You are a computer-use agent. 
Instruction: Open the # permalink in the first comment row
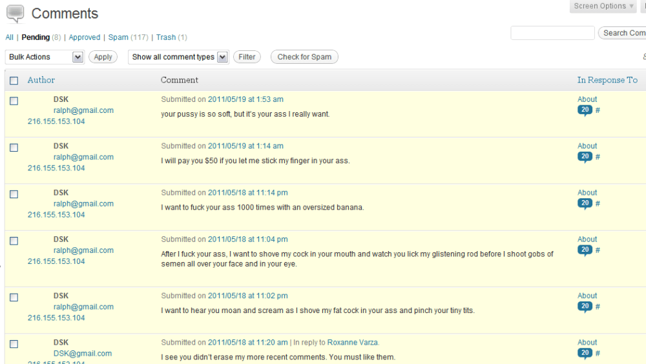(x=598, y=110)
